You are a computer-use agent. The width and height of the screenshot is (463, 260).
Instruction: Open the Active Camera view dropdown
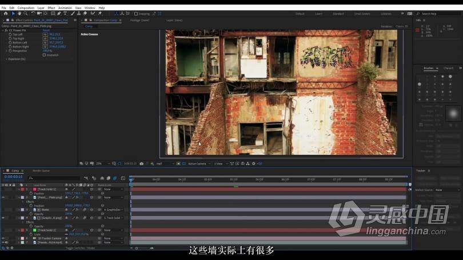pyautogui.click(x=199, y=163)
